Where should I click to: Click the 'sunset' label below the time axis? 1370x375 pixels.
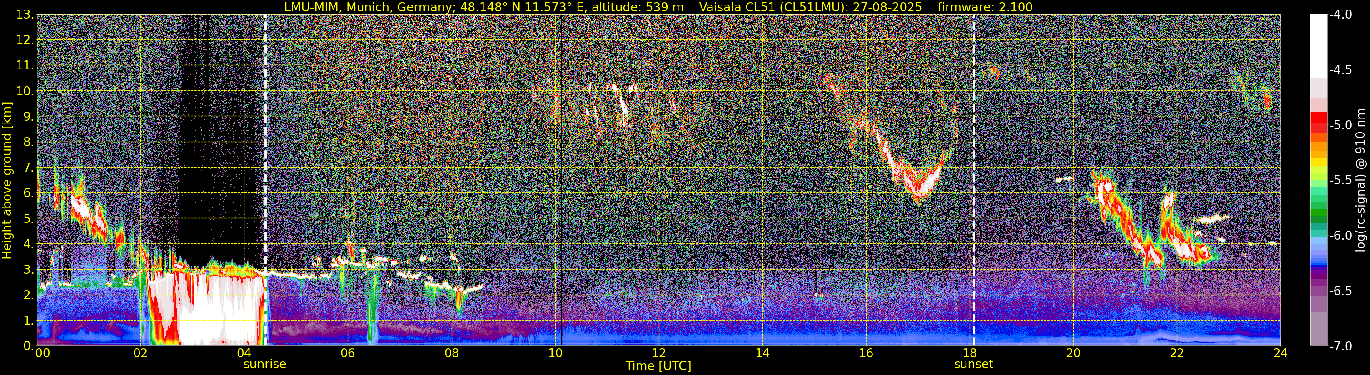click(x=974, y=365)
